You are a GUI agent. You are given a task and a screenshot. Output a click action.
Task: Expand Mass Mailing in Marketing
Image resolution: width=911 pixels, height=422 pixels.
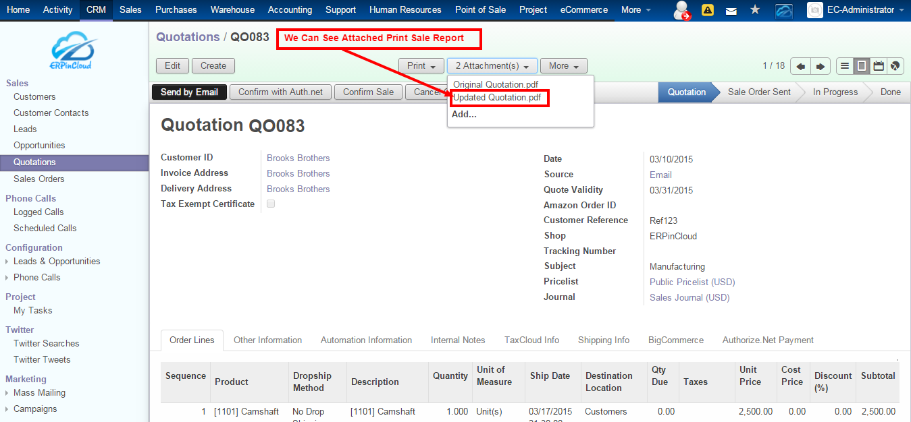point(40,393)
